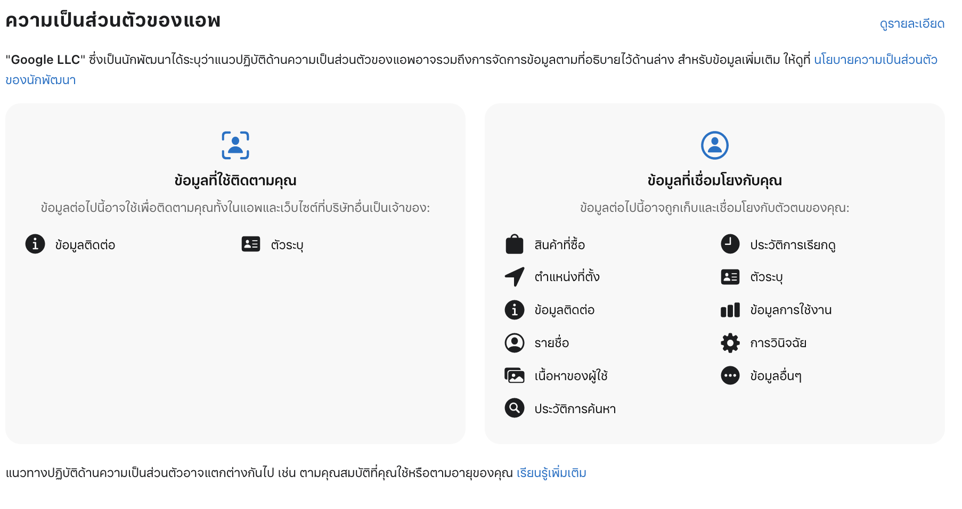Click the linked data profile icon
962x509 pixels.
click(715, 145)
